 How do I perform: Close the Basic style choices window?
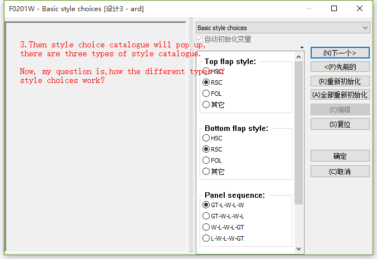(359, 8)
